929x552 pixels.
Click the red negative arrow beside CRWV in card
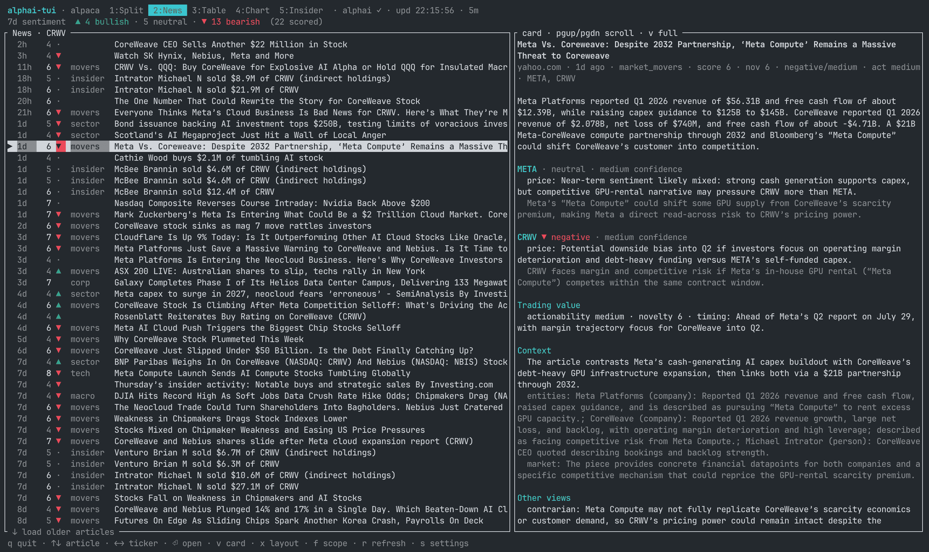click(x=544, y=237)
